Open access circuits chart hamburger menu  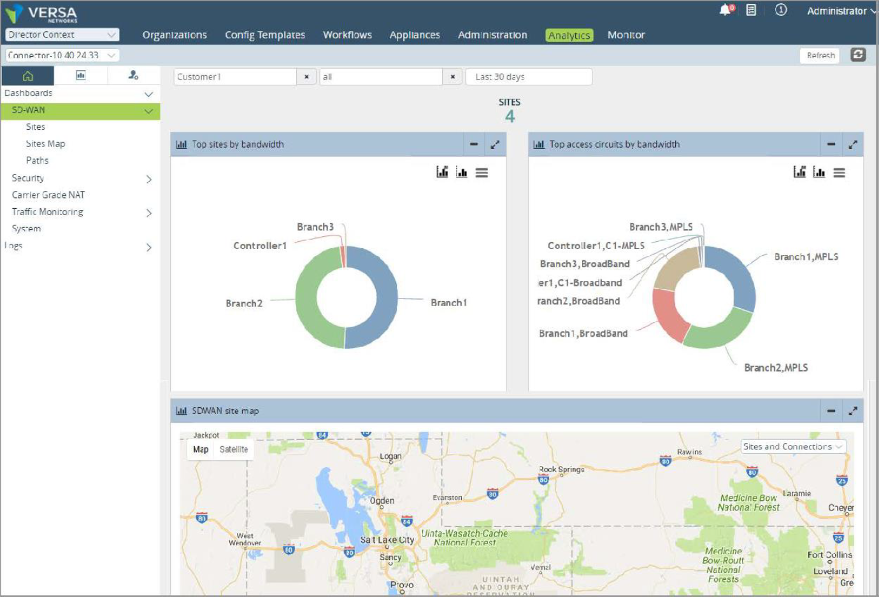pos(839,172)
